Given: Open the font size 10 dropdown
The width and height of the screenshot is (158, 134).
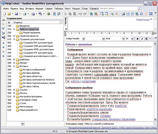Looking at the screenshot, I should tap(132, 39).
